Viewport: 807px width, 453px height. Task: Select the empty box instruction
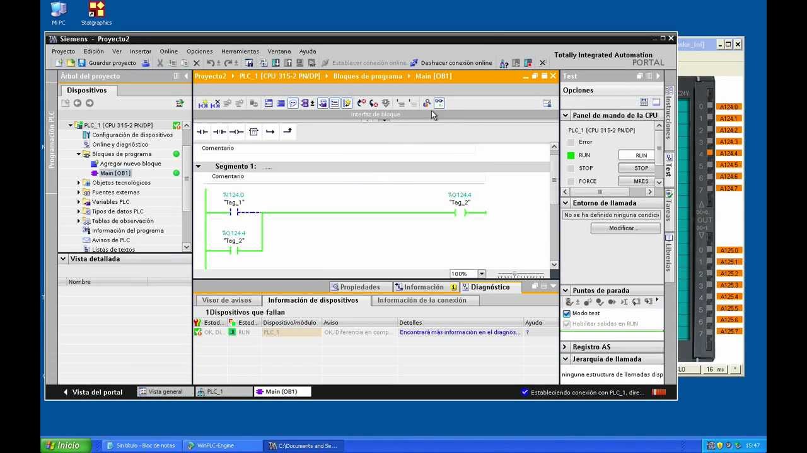click(x=253, y=131)
